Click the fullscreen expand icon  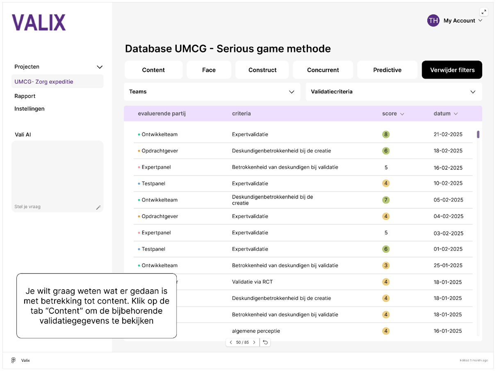(484, 12)
